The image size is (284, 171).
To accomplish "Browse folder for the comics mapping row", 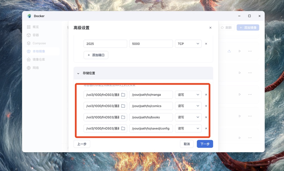I will coord(123,106).
